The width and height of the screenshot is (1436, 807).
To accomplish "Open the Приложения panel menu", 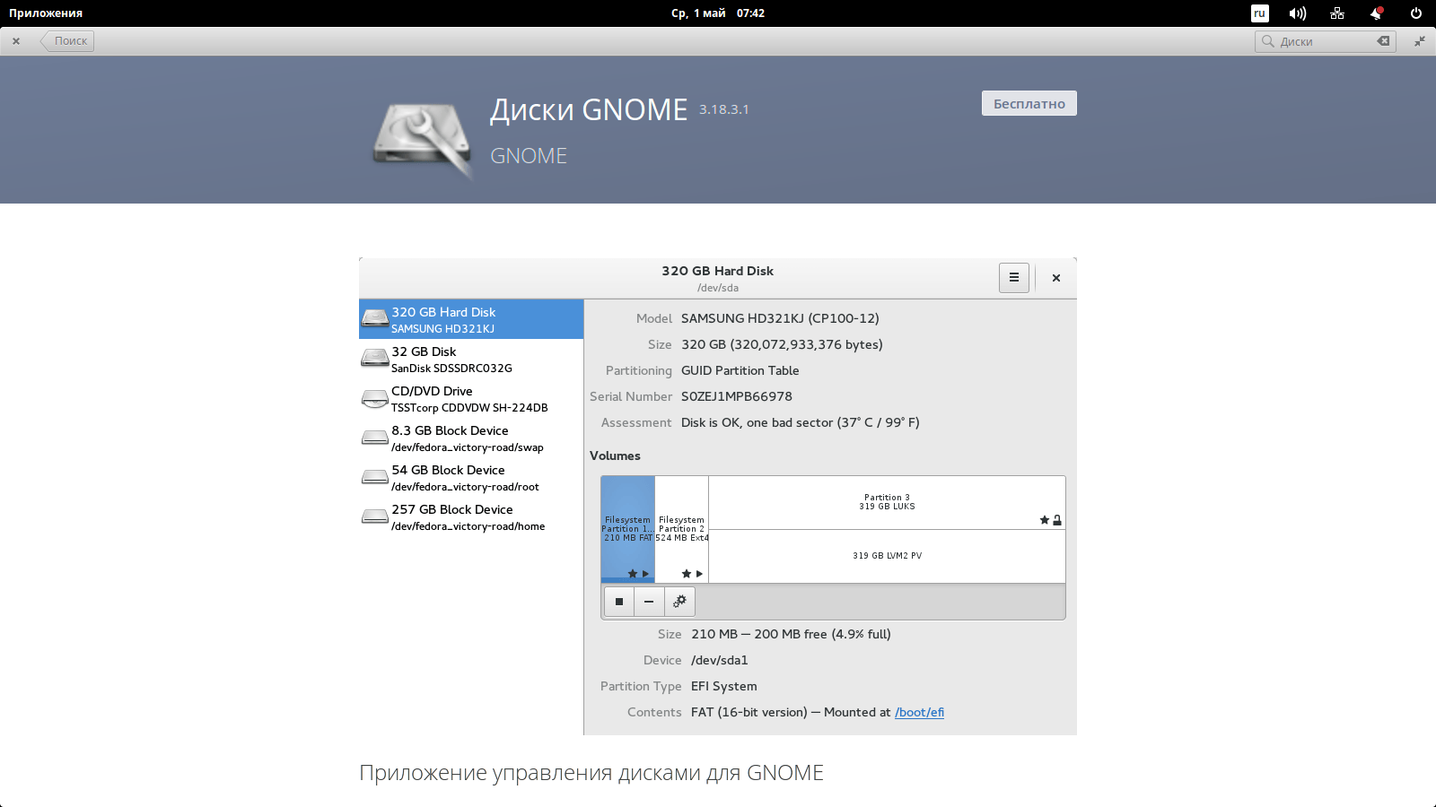I will (x=46, y=13).
